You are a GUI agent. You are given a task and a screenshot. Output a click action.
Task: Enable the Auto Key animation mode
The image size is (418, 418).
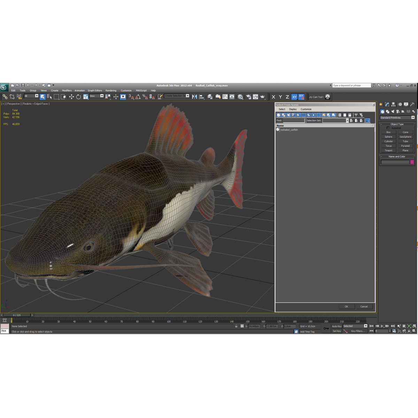pyautogui.click(x=336, y=326)
